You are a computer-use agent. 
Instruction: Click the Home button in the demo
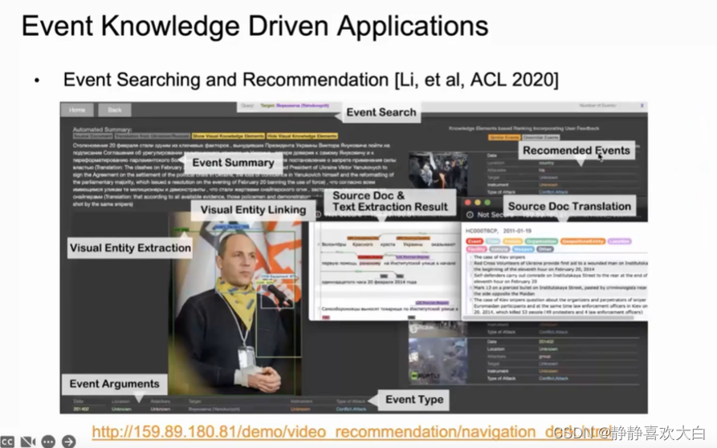(x=77, y=110)
